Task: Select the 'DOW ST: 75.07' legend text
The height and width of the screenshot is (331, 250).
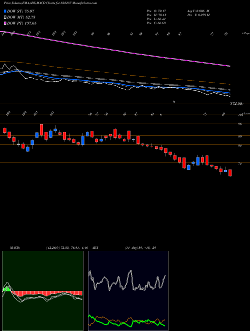Action: 20,11
